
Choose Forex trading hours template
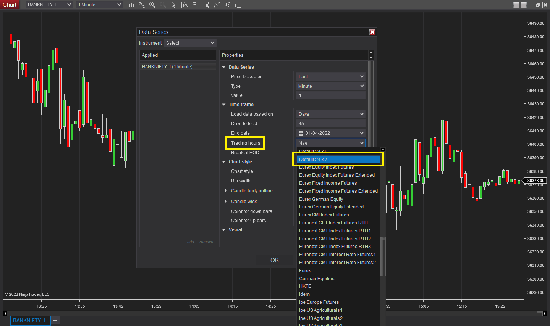click(338, 271)
